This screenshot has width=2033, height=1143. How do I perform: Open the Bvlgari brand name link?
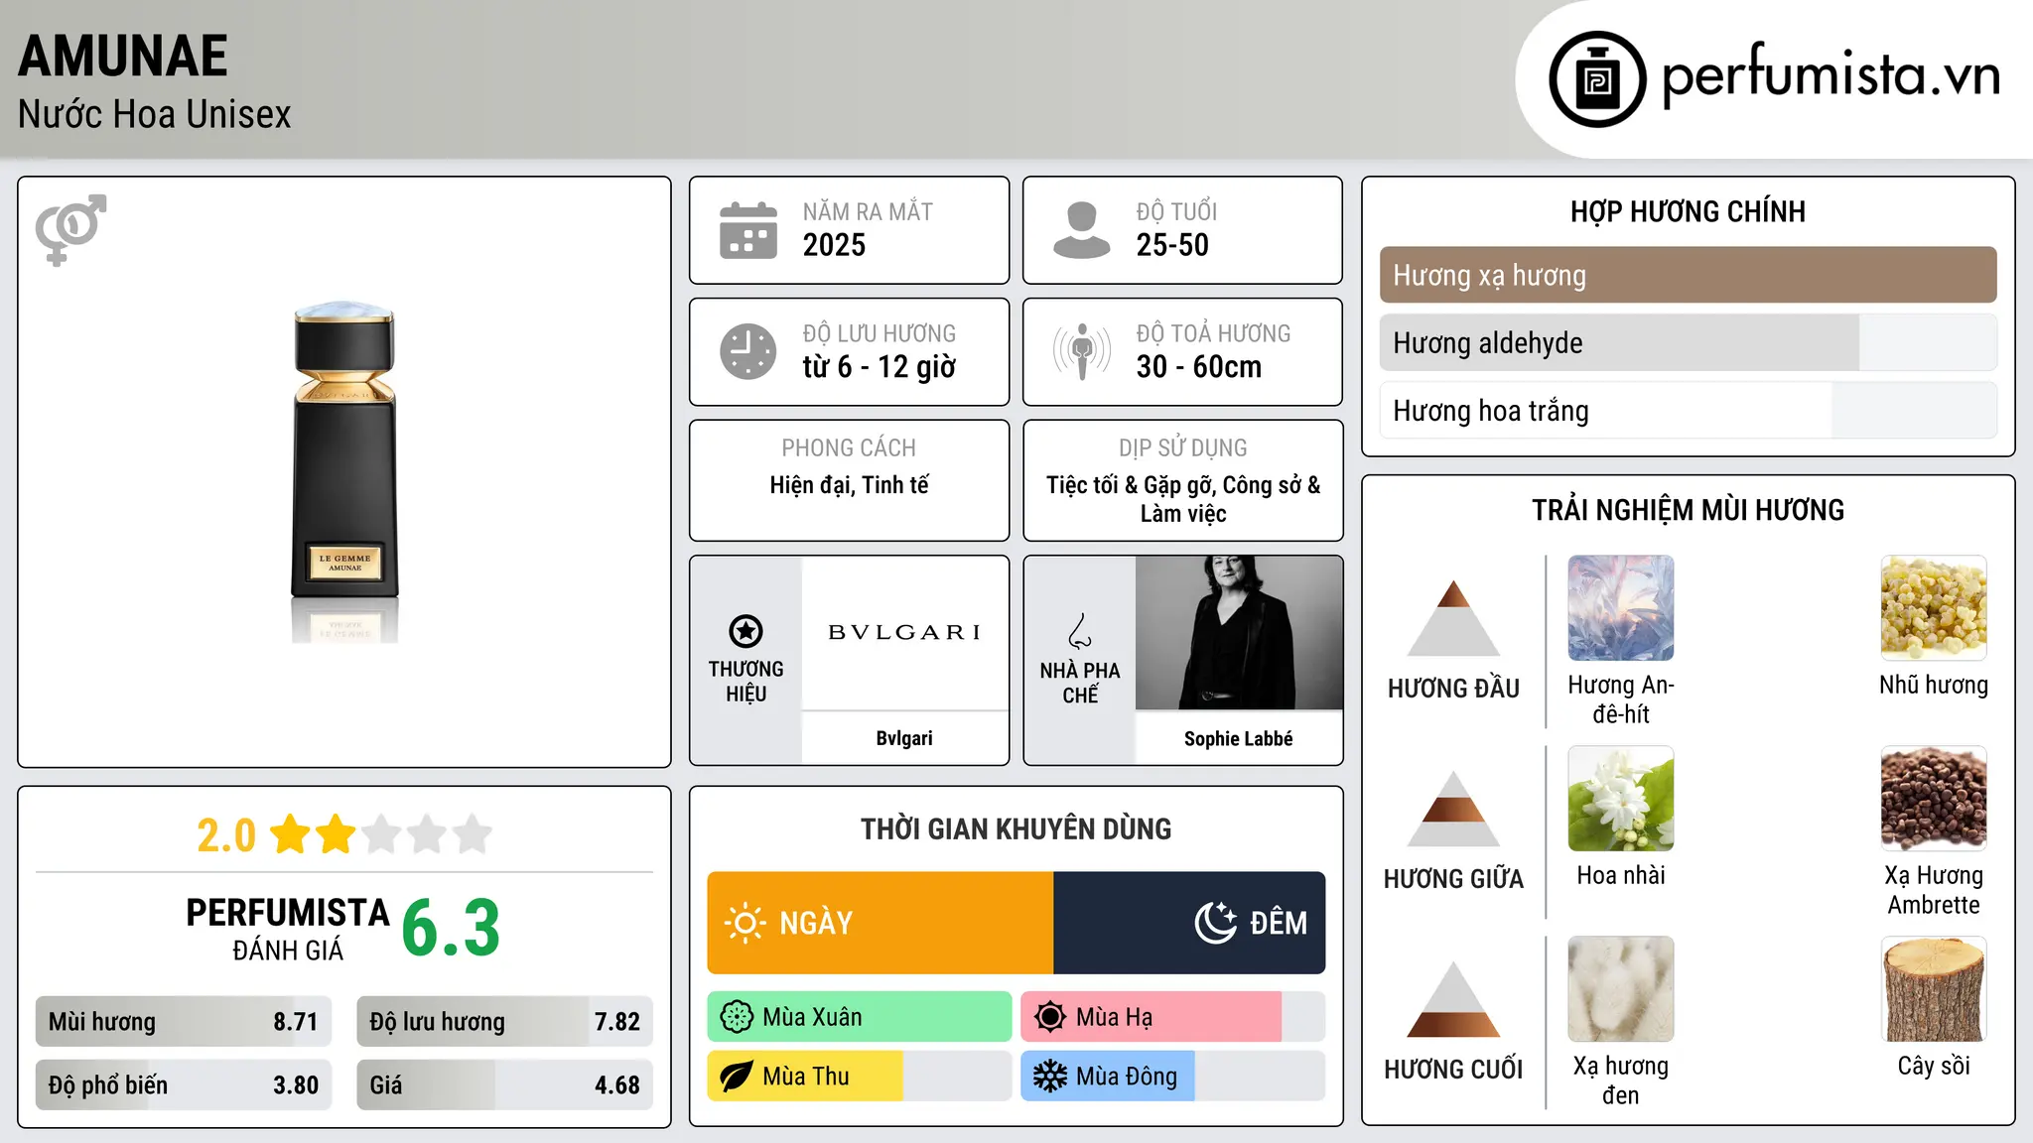[904, 738]
